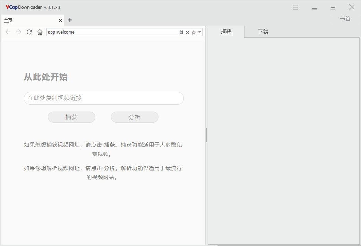The width and height of the screenshot is (361, 246).
Task: Open the 书签 bookmarks menu
Action: pyautogui.click(x=345, y=18)
